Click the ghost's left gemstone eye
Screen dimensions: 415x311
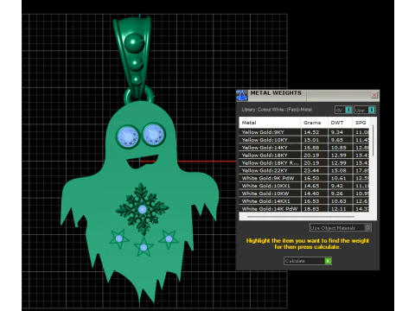(x=128, y=136)
